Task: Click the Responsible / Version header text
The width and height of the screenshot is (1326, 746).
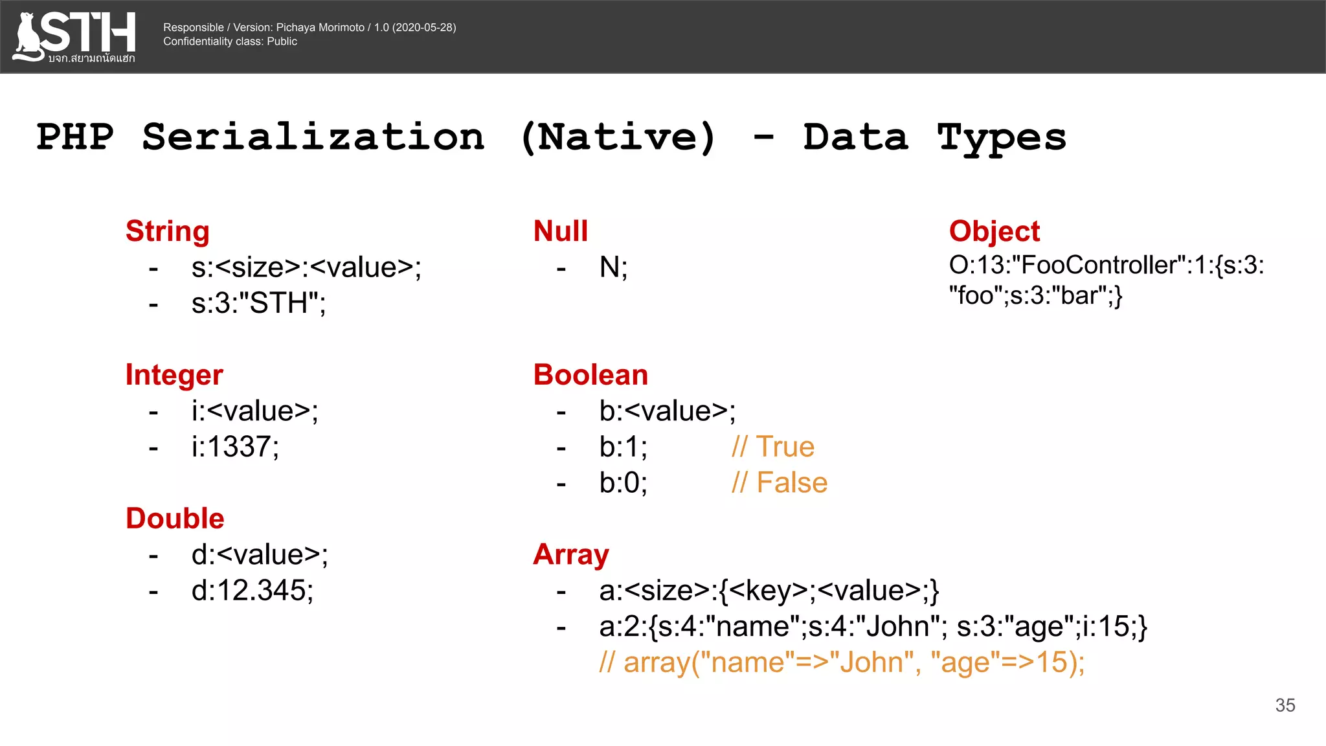Action: pos(309,27)
